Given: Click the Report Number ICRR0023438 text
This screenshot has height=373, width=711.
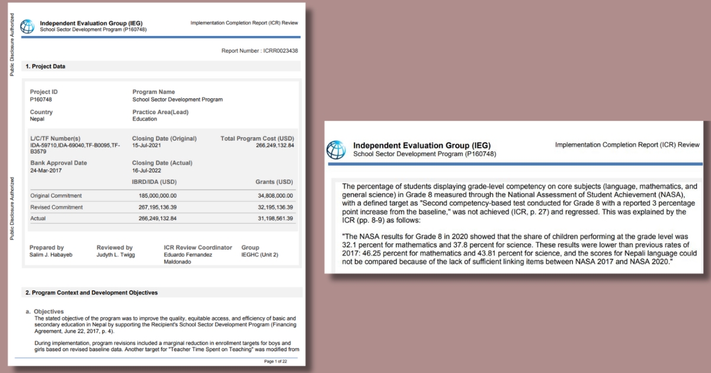Looking at the screenshot, I should pos(260,51).
